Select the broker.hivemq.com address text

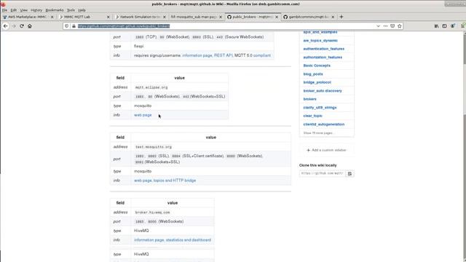point(152,213)
